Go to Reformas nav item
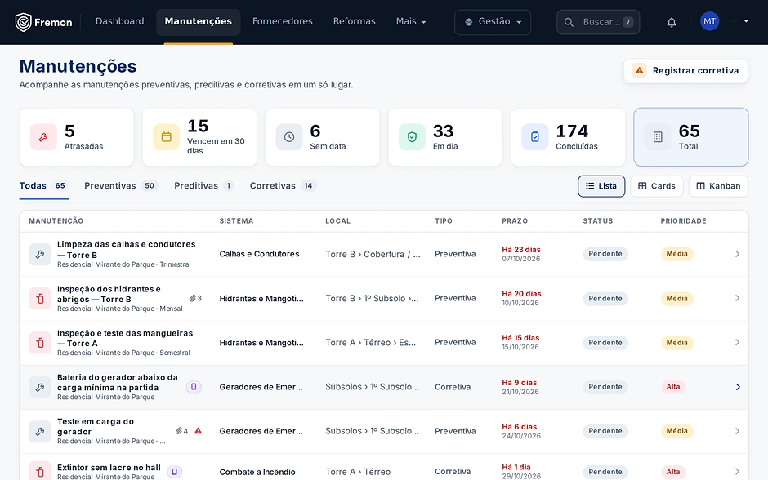 click(354, 21)
